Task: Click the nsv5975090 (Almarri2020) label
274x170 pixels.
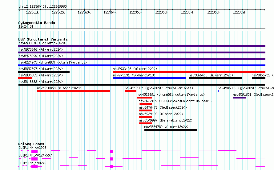Action: [x=41, y=56]
